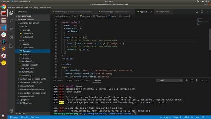Image resolution: width=211 pixels, height=119 pixels.
Task: Open the Debug view in activity bar
Action: coord(11,37)
